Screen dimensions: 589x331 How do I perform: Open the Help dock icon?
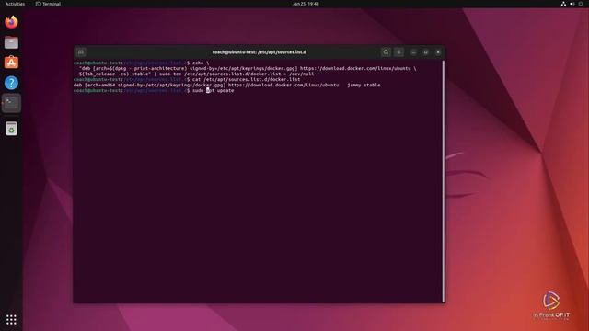[11, 83]
